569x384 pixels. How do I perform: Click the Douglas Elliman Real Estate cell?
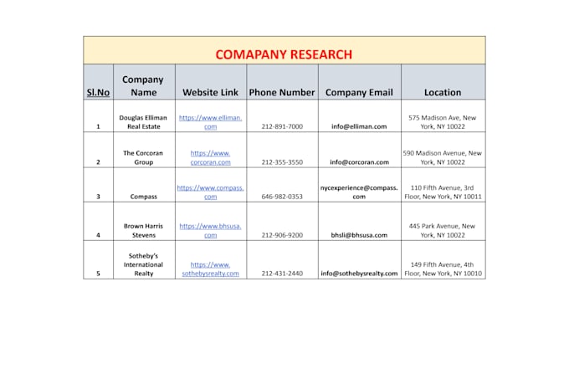pyautogui.click(x=144, y=115)
